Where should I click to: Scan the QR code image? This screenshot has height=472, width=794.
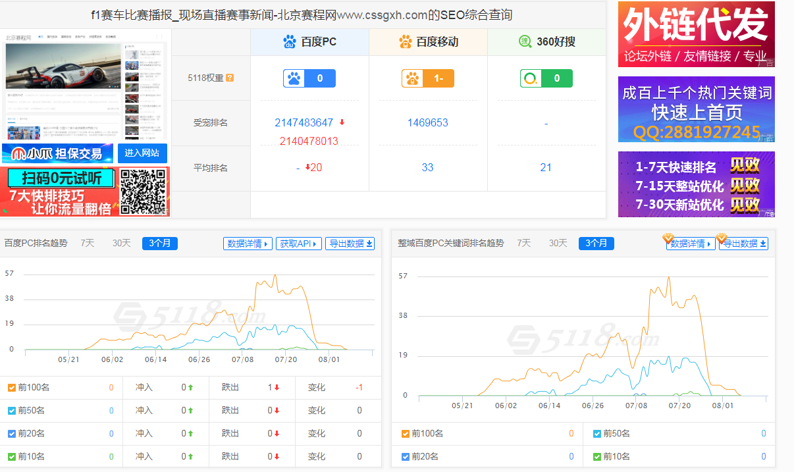[x=143, y=192]
